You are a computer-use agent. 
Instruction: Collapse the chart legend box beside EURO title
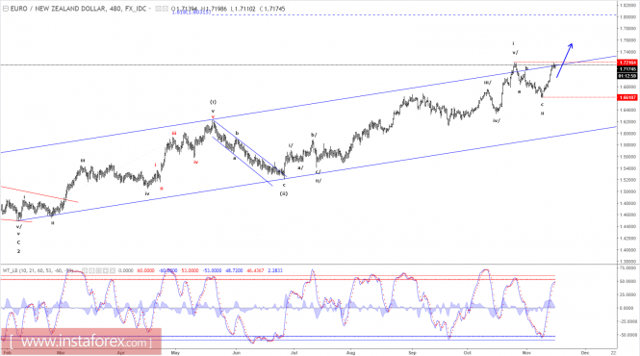6,9
